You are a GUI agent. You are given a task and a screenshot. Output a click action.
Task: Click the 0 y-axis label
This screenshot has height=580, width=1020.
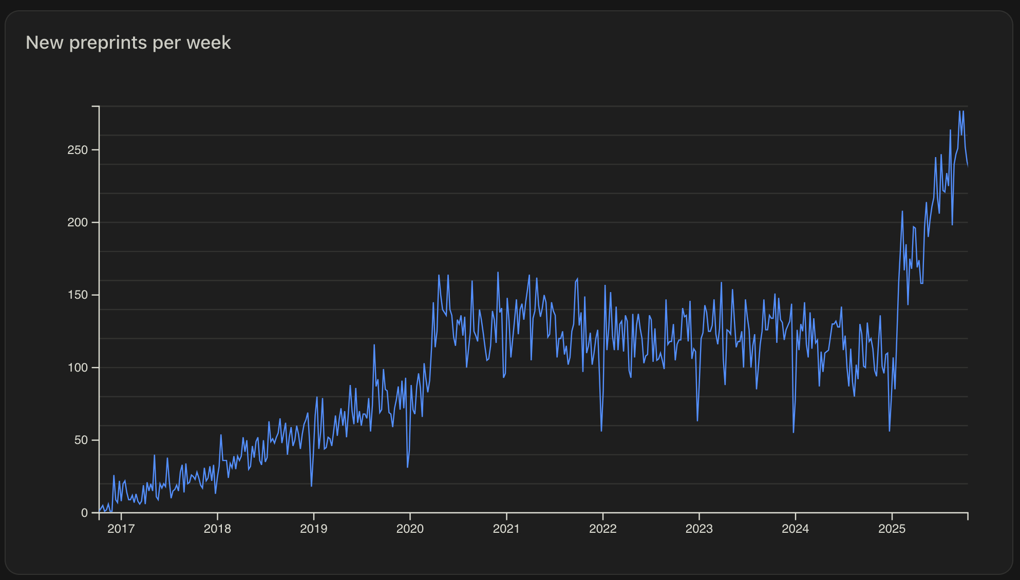coord(84,513)
